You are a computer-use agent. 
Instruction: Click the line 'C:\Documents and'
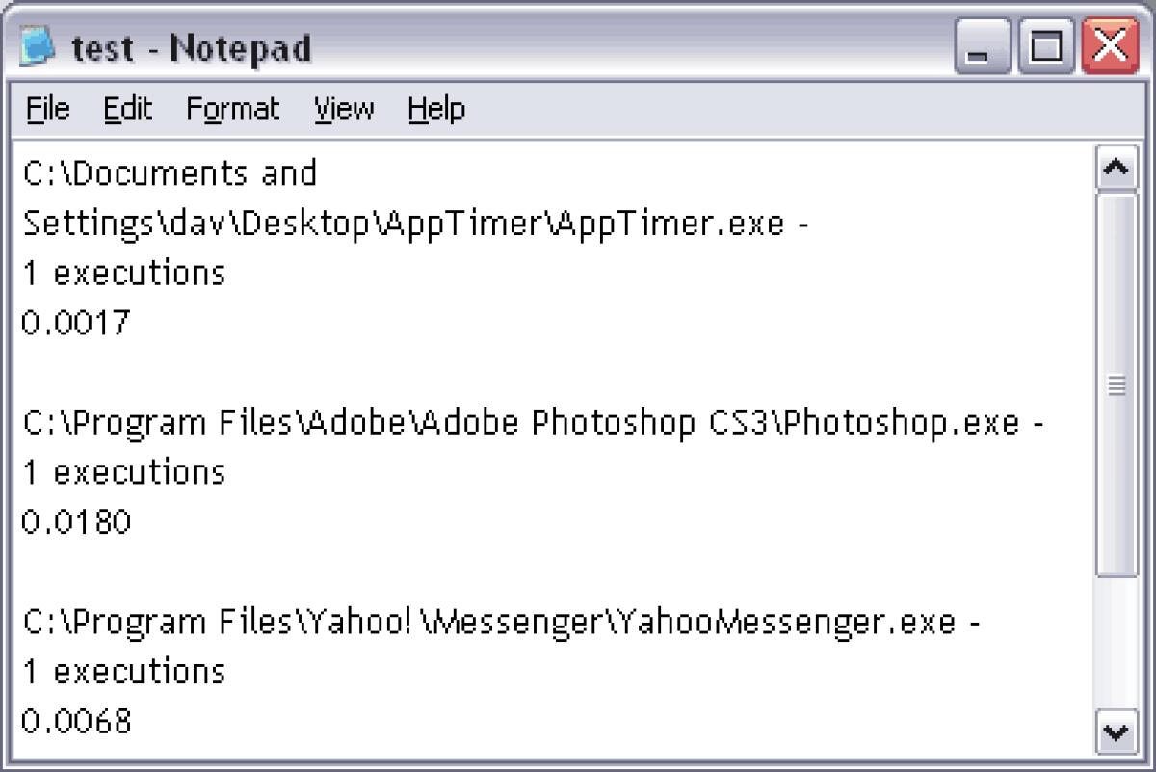pyautogui.click(x=170, y=173)
